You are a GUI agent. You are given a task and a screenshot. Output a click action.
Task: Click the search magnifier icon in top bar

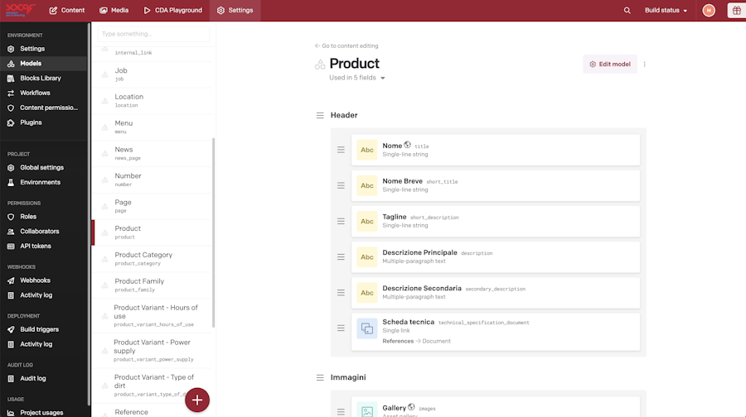[x=627, y=11]
